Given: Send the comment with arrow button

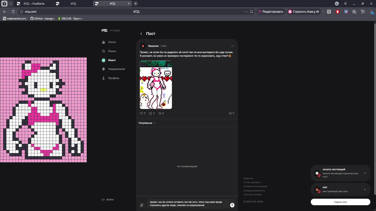Looking at the screenshot, I should click(232, 205).
